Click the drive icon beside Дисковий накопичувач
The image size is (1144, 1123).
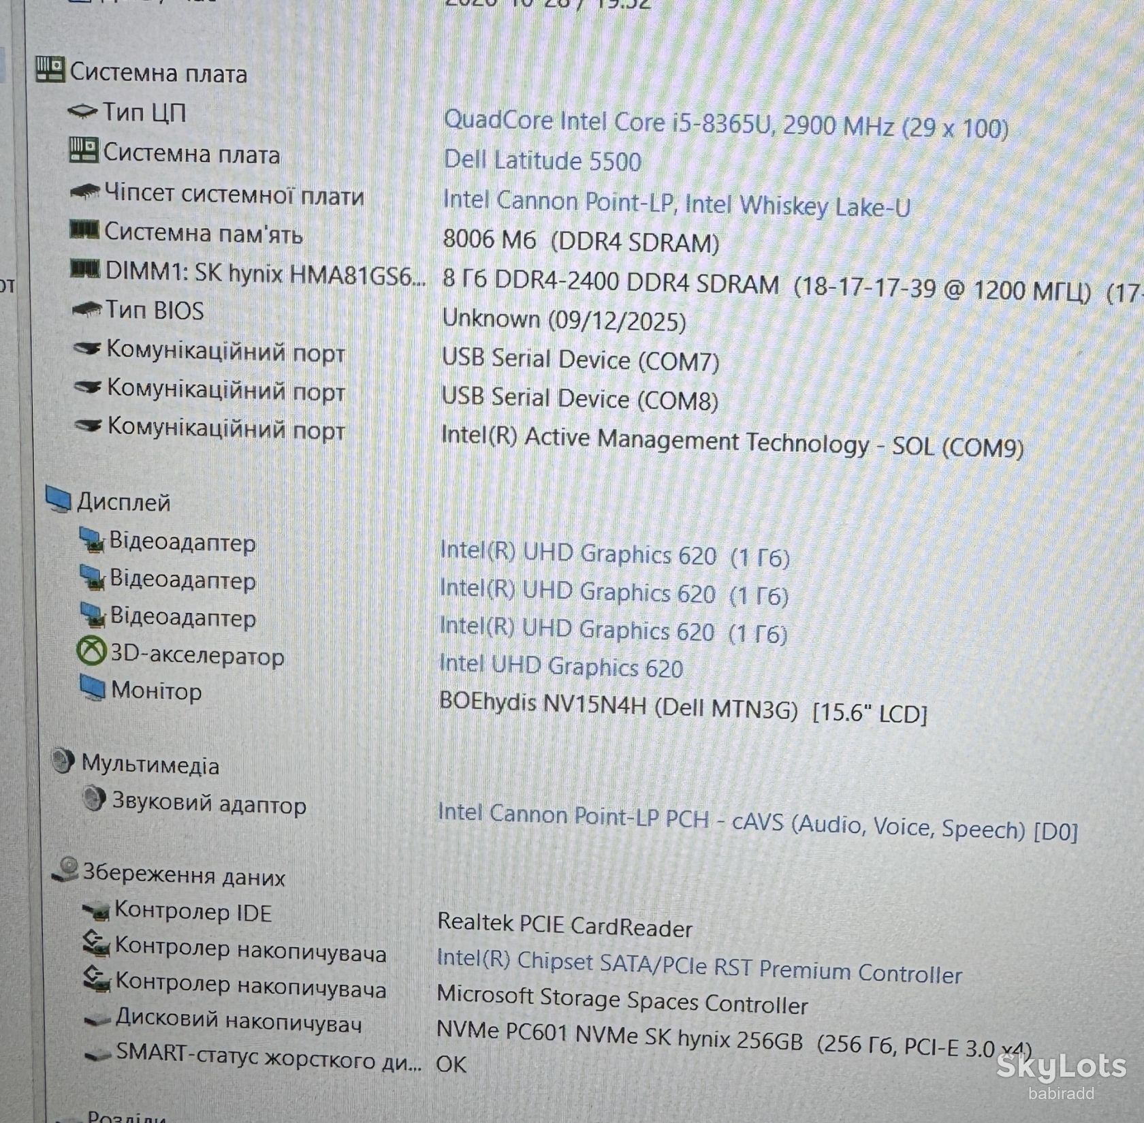(x=97, y=1019)
